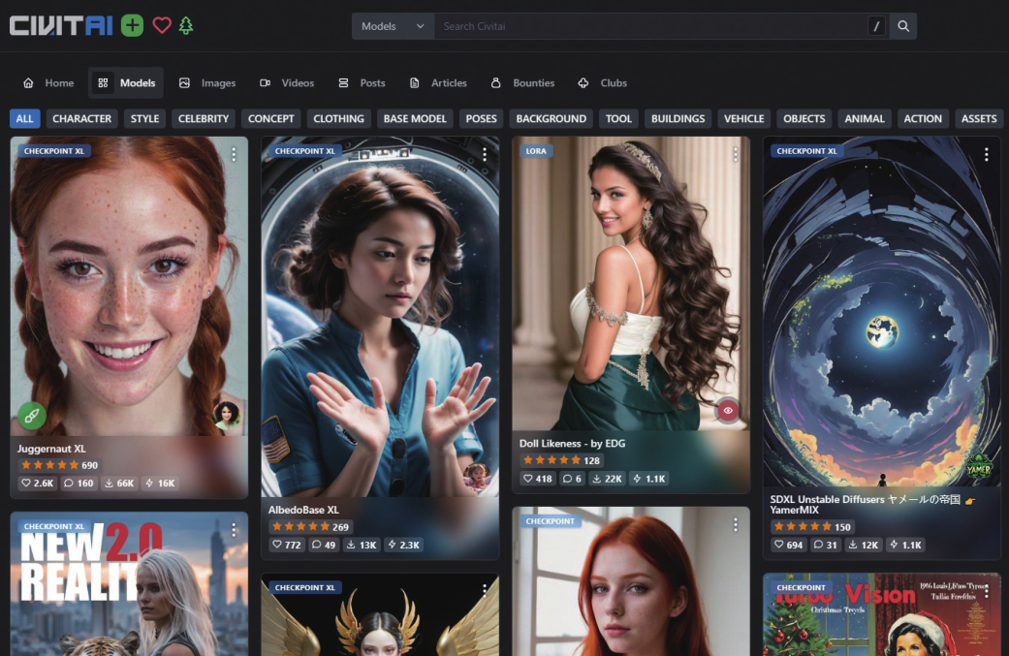
Task: Click Juggernaut XL 160 comments badge
Action: coord(79,483)
